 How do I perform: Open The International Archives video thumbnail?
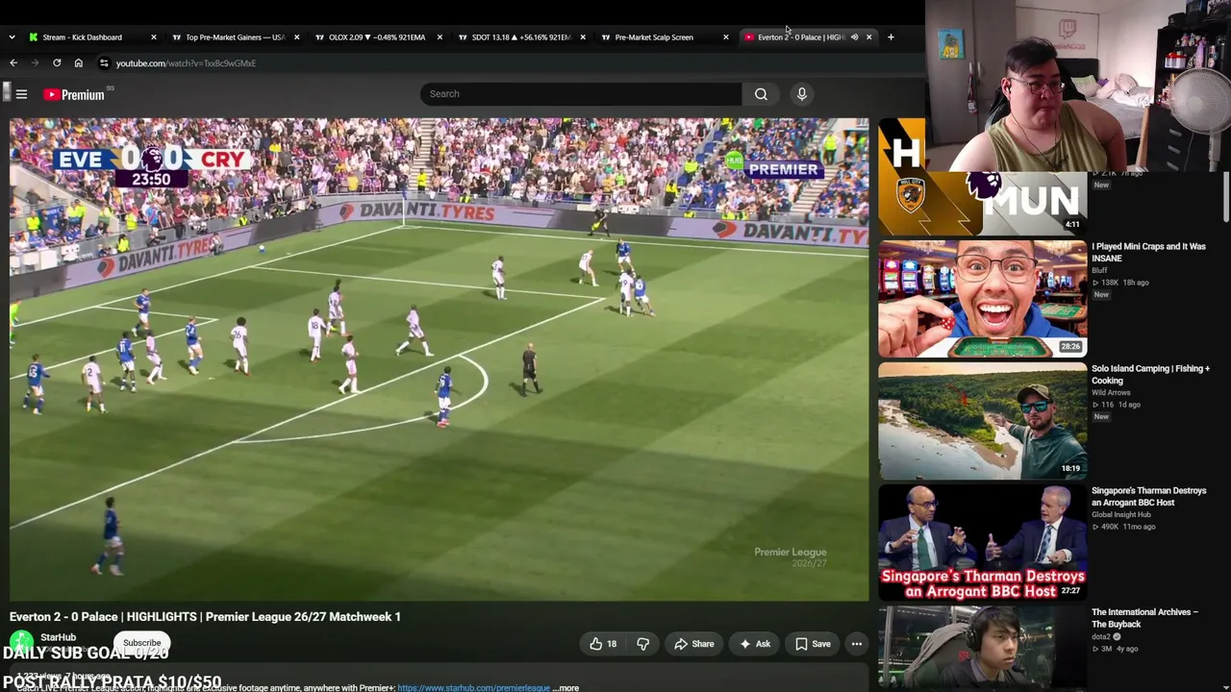point(982,649)
